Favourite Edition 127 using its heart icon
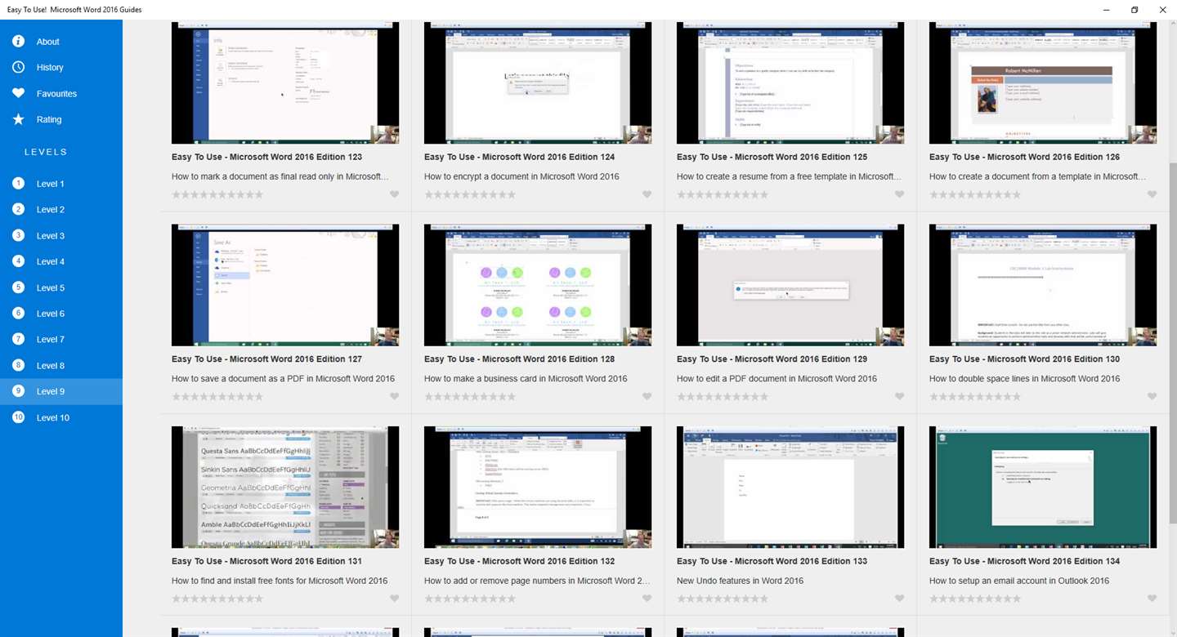This screenshot has width=1177, height=637. point(394,397)
